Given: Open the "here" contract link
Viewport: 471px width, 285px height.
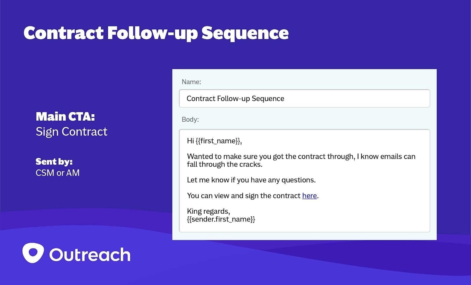Looking at the screenshot, I should pyautogui.click(x=309, y=196).
